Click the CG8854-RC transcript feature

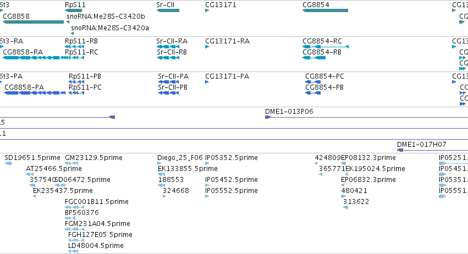tap(326, 47)
